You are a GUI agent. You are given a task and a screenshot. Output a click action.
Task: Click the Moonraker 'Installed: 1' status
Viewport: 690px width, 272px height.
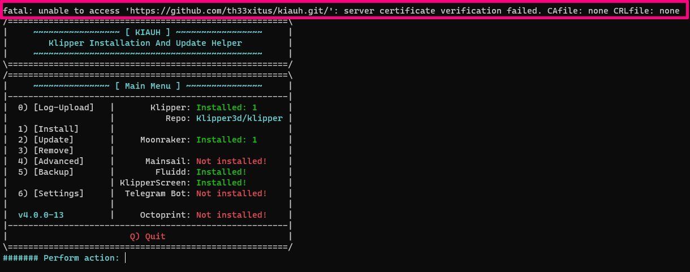[x=227, y=140]
